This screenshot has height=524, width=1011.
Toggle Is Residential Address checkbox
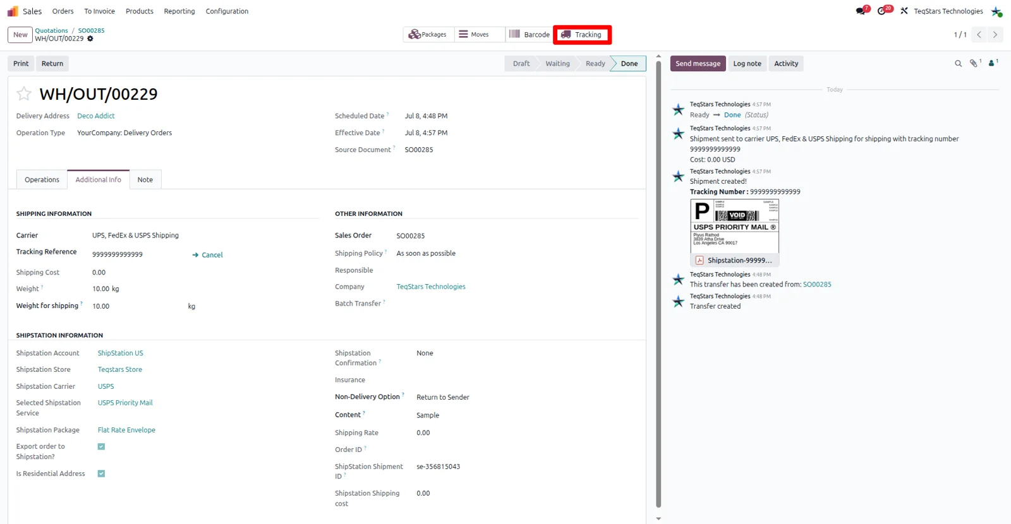pyautogui.click(x=101, y=473)
